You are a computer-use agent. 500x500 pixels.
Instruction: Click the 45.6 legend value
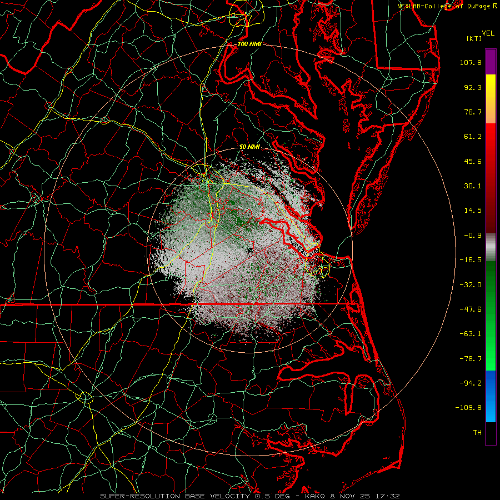tap(473, 161)
